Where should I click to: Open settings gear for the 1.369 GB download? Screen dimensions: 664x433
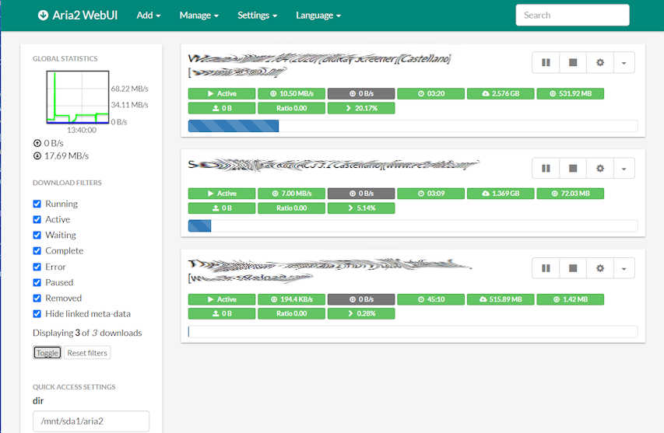(x=600, y=168)
